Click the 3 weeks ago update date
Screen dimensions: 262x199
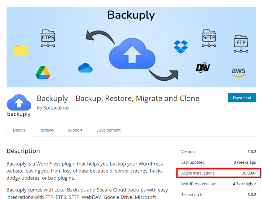coord(244,162)
